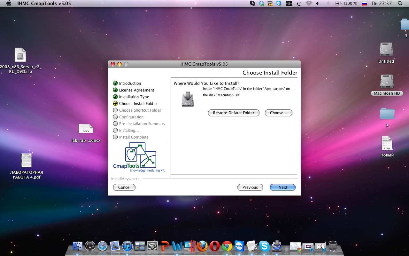The image size is (409, 256).
Task: Click the Bluetooth menu bar icon
Action: click(328, 3)
